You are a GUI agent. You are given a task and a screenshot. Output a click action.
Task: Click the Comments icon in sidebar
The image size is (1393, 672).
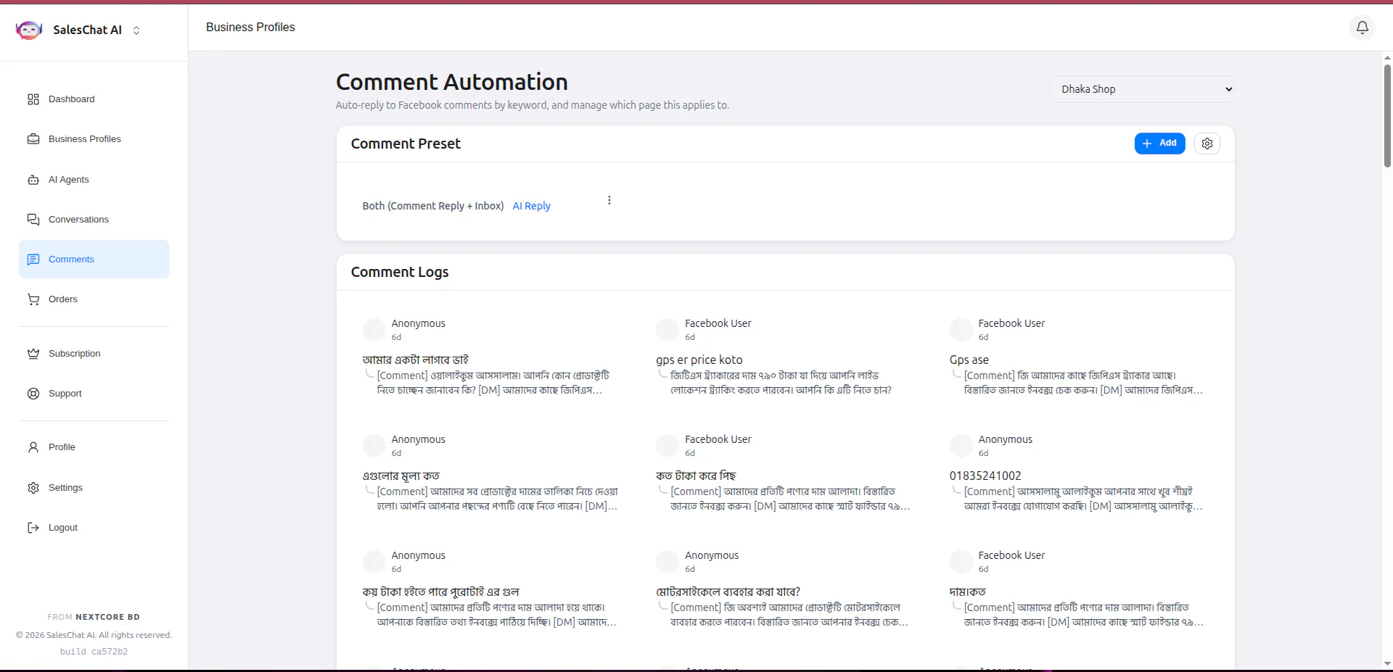(33, 260)
